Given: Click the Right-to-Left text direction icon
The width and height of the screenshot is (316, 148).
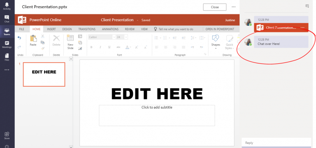Looking at the screenshot, I should click(201, 47).
